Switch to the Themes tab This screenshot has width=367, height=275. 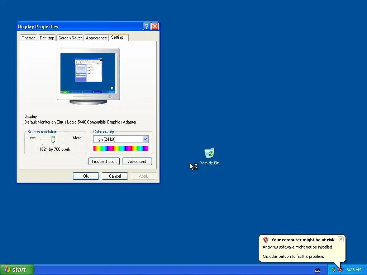pos(29,38)
